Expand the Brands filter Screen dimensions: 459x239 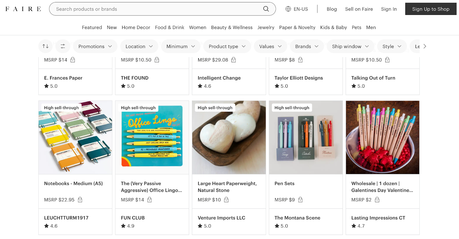(307, 46)
